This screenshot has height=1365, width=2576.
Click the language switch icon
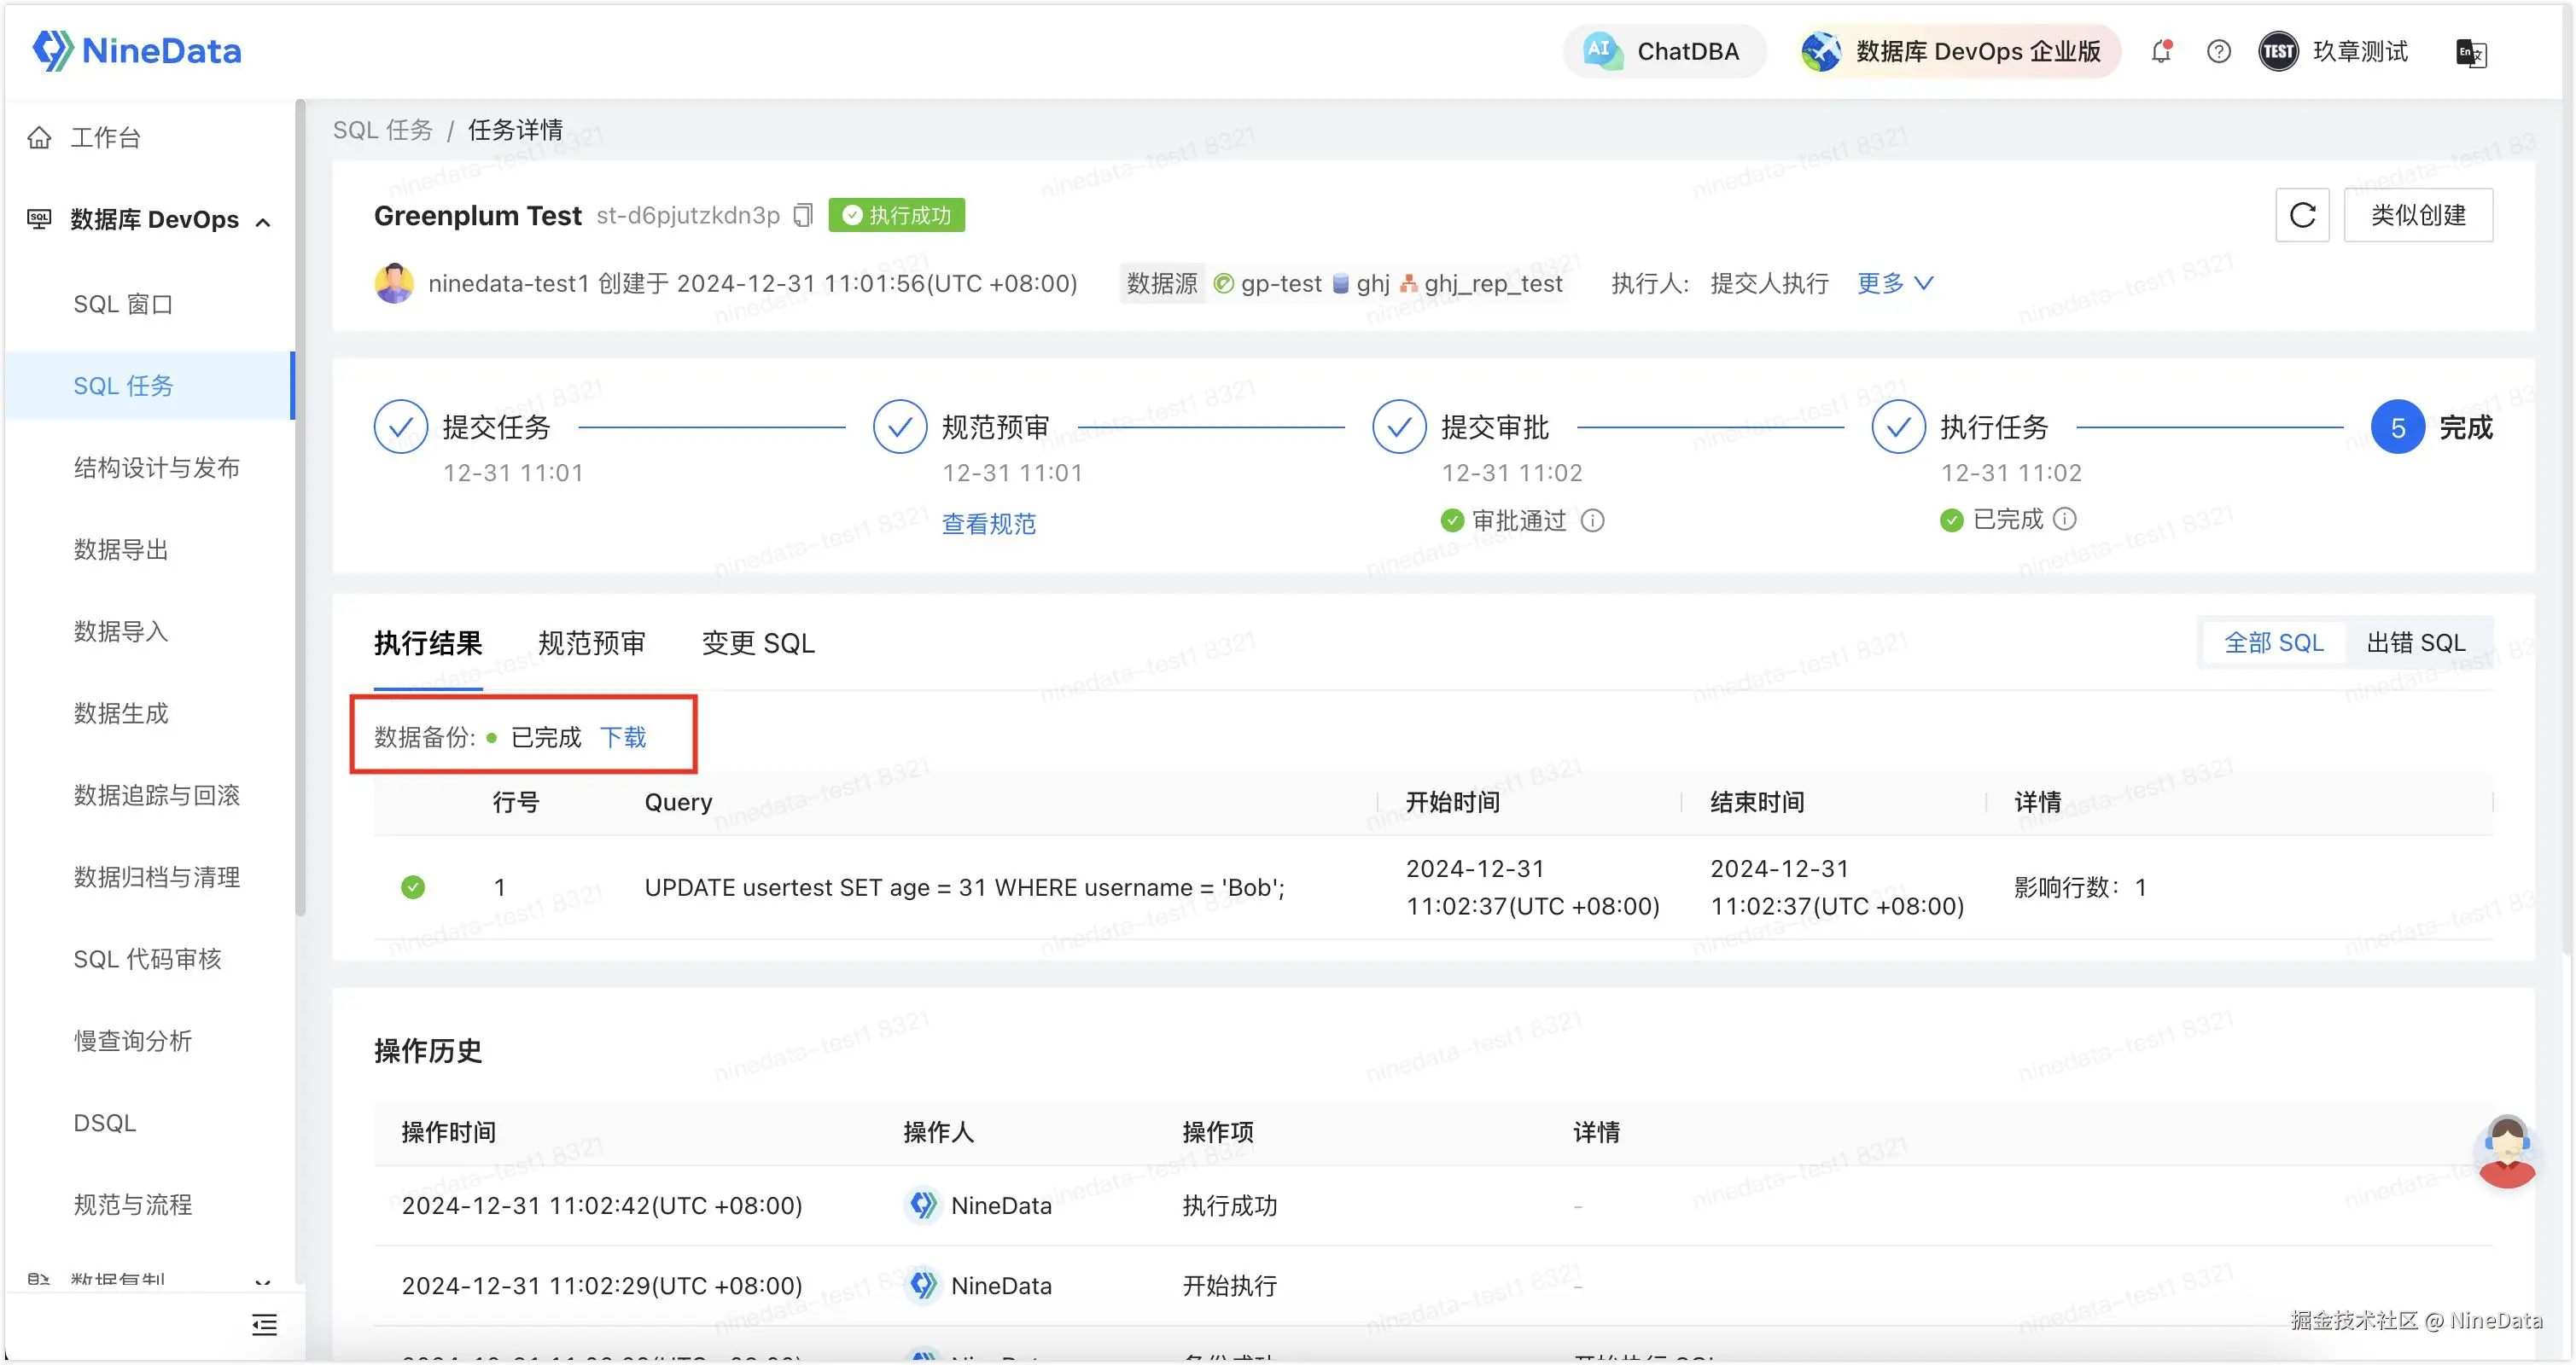point(2470,52)
